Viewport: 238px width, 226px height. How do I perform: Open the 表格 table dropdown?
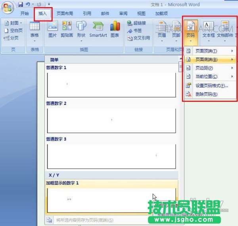35,32
